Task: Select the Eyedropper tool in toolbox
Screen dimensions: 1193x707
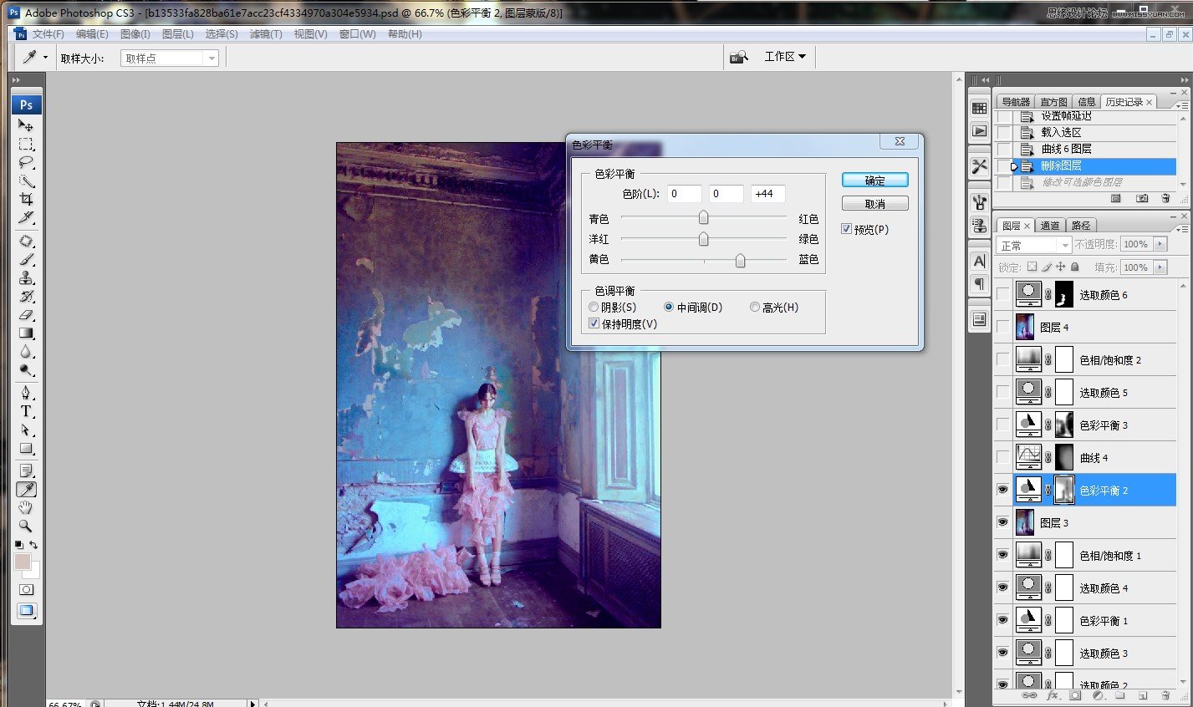Action: 26,489
